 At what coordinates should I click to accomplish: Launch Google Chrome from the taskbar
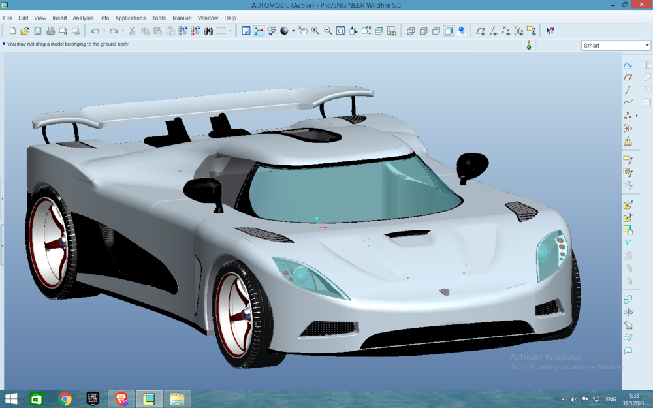65,399
